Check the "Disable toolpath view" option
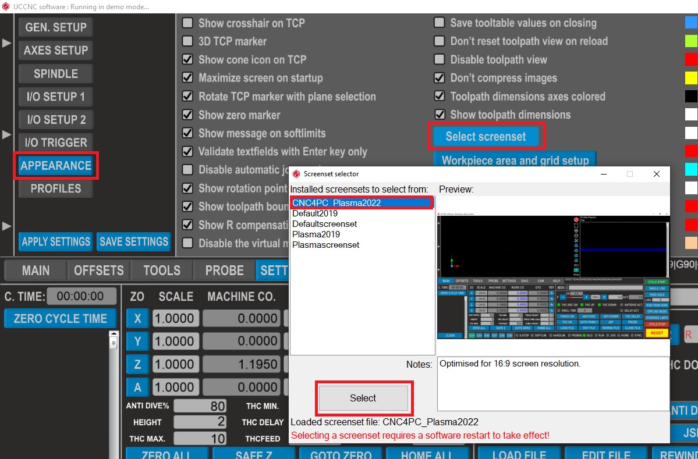 click(x=440, y=59)
